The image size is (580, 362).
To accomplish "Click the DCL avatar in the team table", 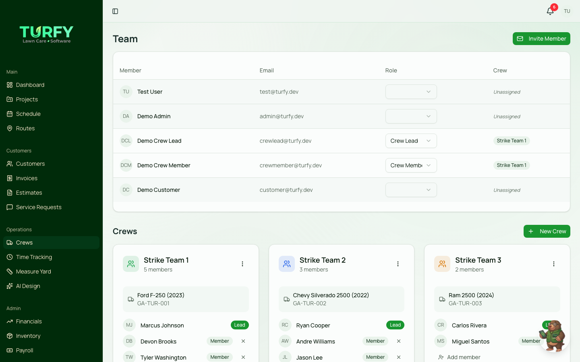I will [x=126, y=141].
